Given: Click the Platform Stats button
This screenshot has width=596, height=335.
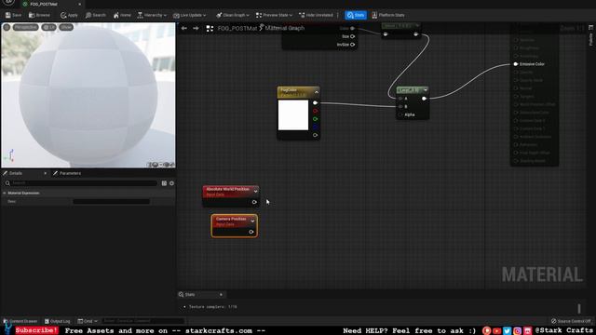Looking at the screenshot, I should point(388,15).
